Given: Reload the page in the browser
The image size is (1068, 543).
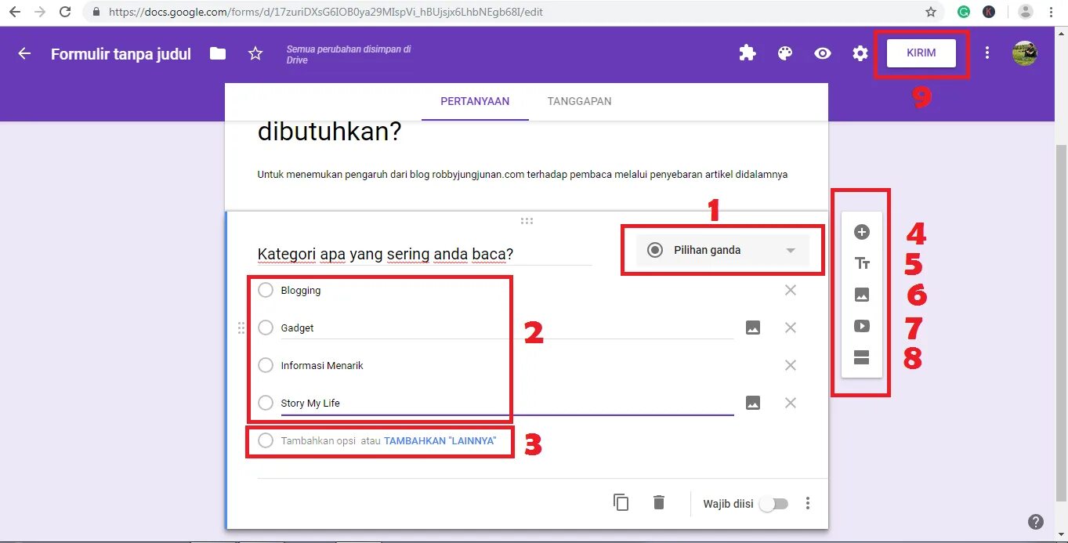Looking at the screenshot, I should point(65,12).
